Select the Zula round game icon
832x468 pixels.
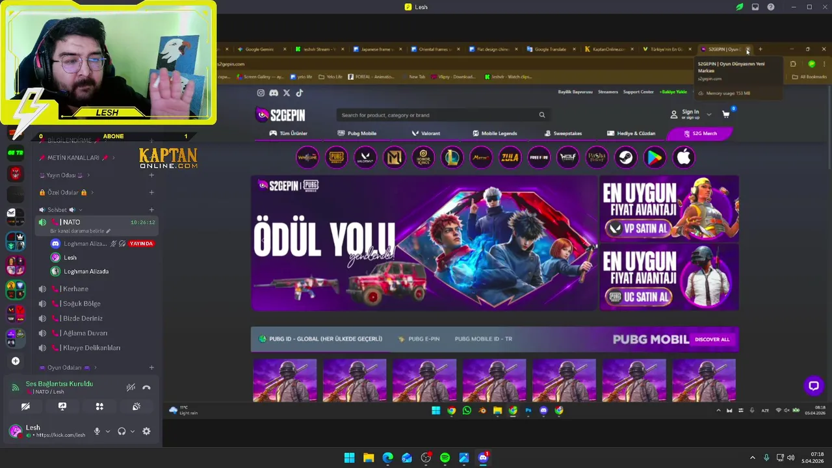click(510, 157)
